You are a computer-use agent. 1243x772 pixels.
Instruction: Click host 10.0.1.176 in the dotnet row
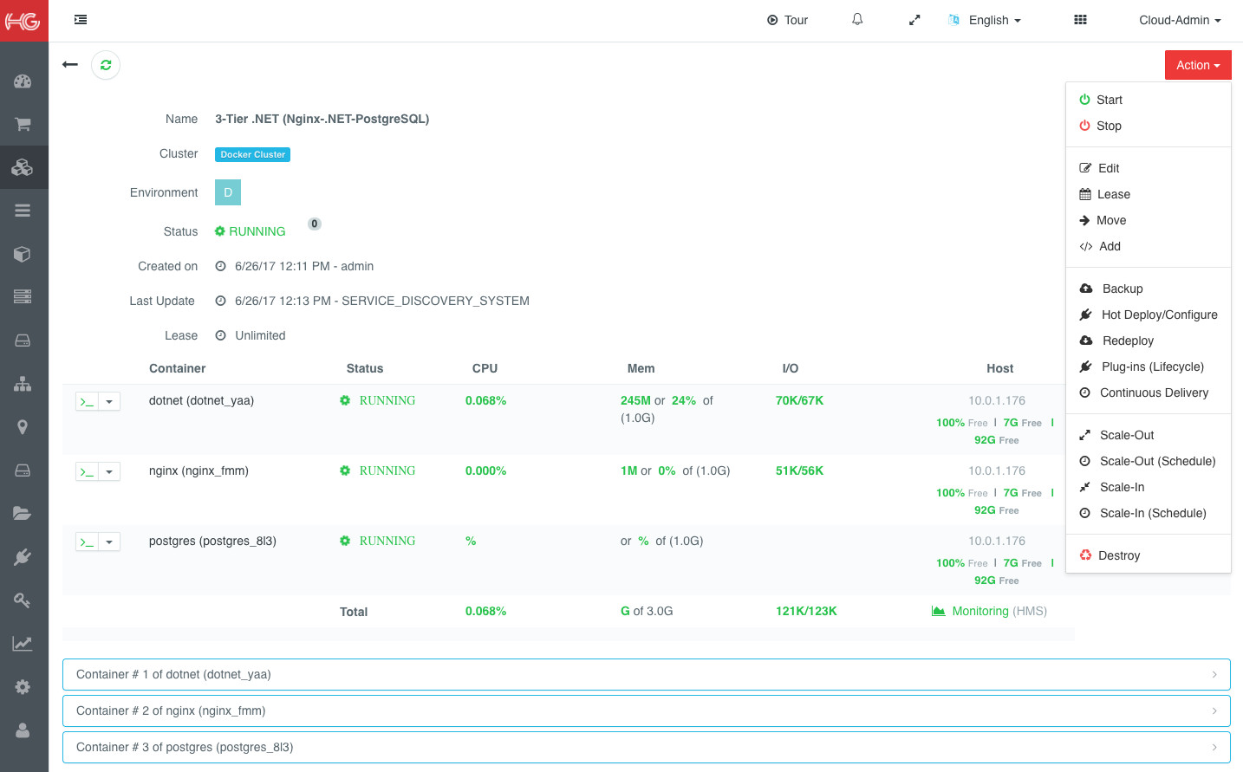(997, 400)
